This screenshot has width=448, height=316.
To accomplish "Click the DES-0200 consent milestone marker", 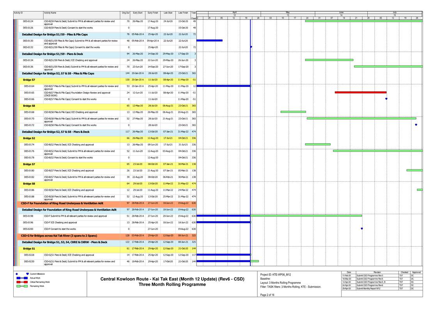I will pyautogui.click(x=362, y=229).
